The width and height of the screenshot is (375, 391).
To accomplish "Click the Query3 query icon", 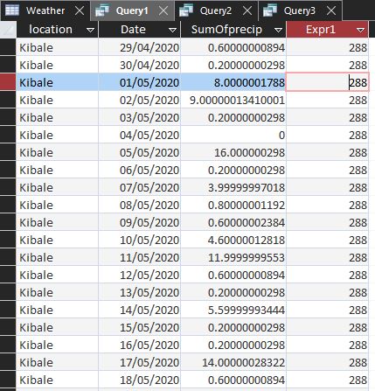I will pyautogui.click(x=270, y=10).
